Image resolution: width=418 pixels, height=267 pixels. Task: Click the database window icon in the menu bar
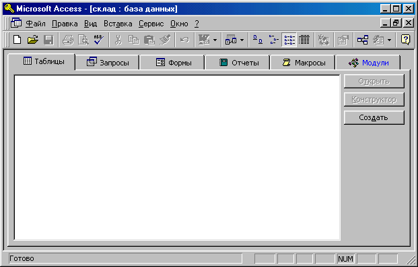click(16, 23)
